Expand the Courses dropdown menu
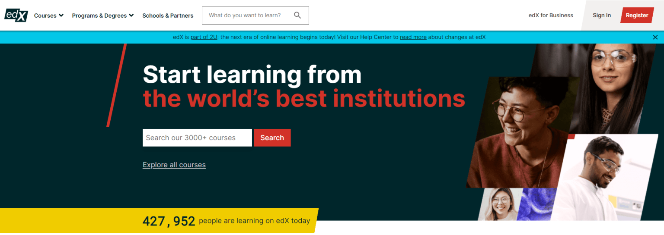 tap(48, 16)
